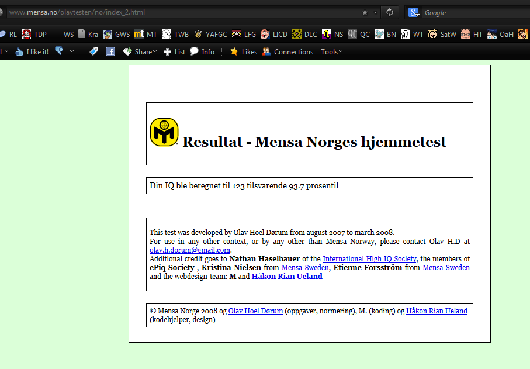Click the 'Din IQ ble beregnet til 123' result text

(x=244, y=186)
